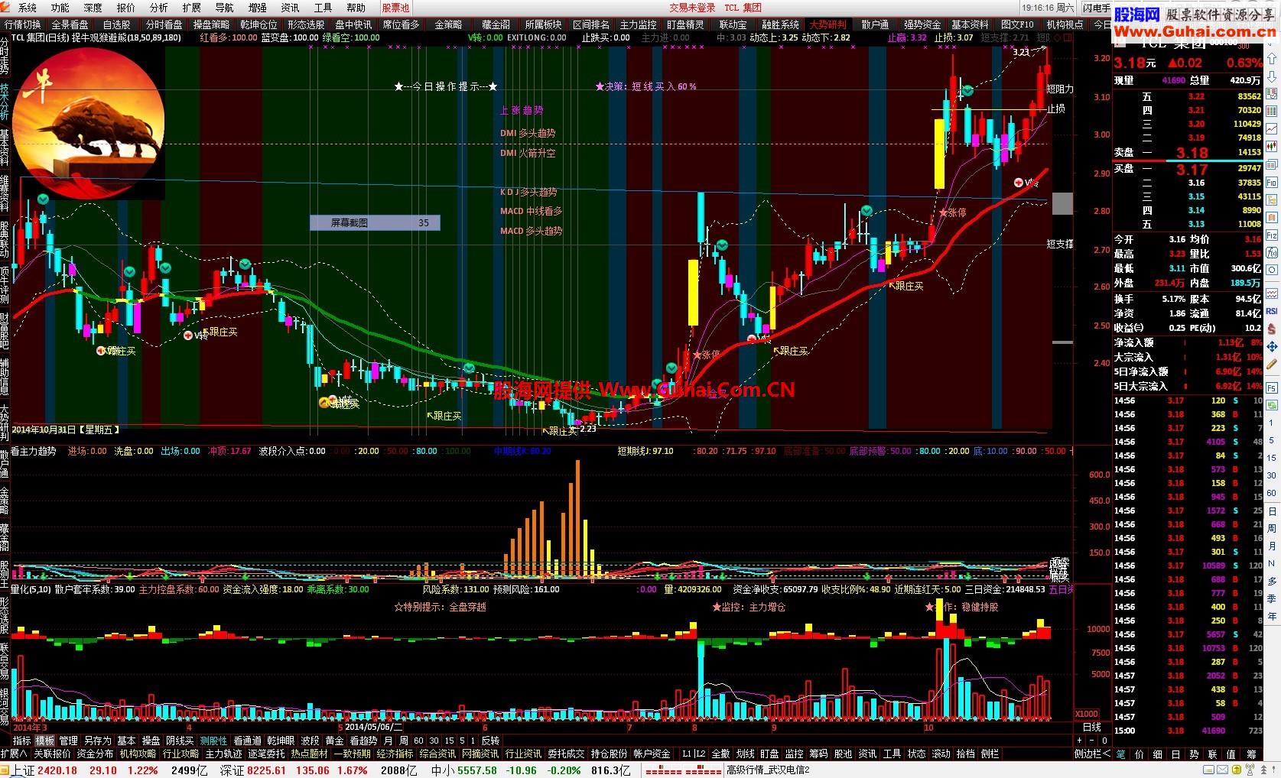This screenshot has width=1281, height=778.
Task: Click the red dollar sign icon
Action: [1272, 329]
